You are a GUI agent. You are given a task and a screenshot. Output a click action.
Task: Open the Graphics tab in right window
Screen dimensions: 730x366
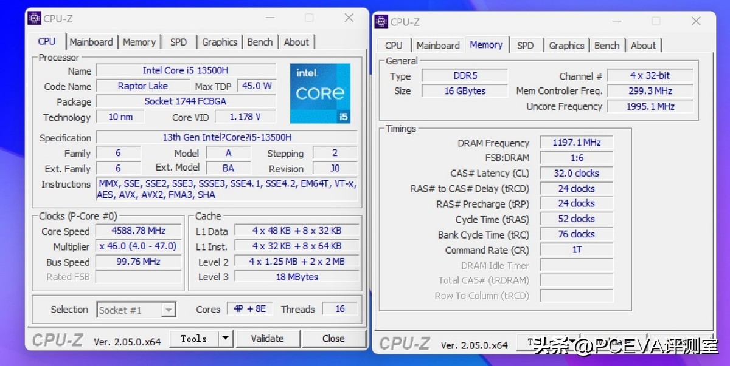click(x=566, y=45)
